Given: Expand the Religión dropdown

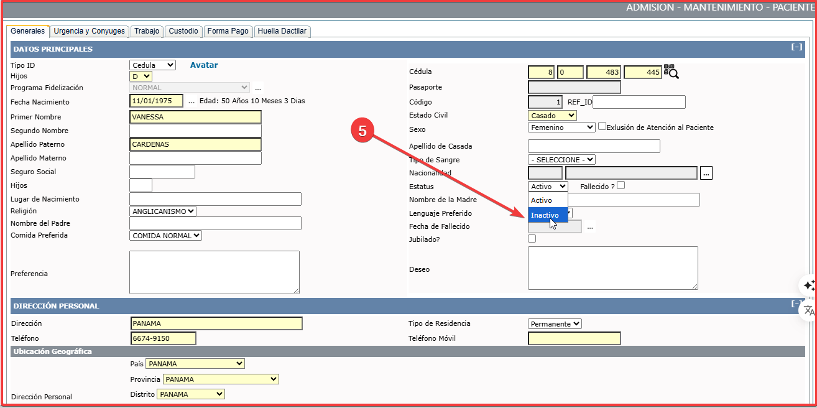Looking at the screenshot, I should point(163,211).
